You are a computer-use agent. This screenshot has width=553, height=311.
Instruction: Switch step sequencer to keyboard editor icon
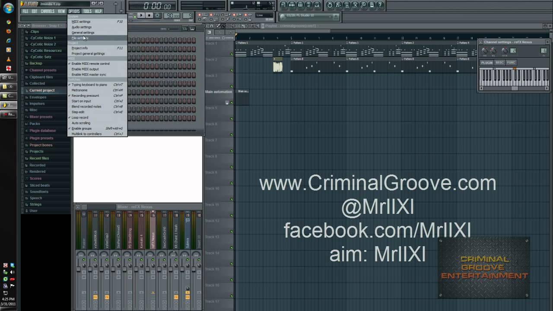pyautogui.click(x=192, y=29)
